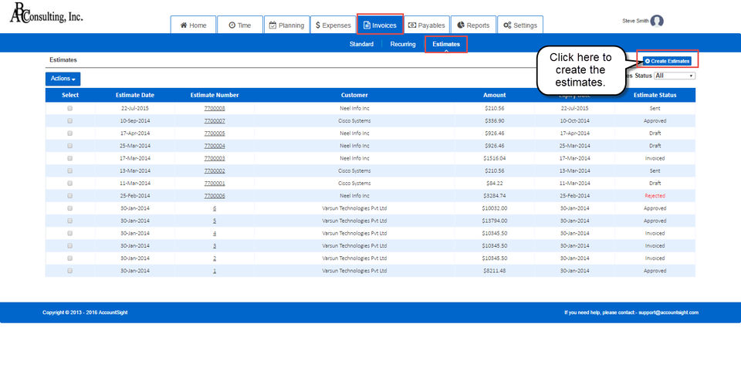Click amount $13794.00
This screenshot has height=378, width=741.
494,221
